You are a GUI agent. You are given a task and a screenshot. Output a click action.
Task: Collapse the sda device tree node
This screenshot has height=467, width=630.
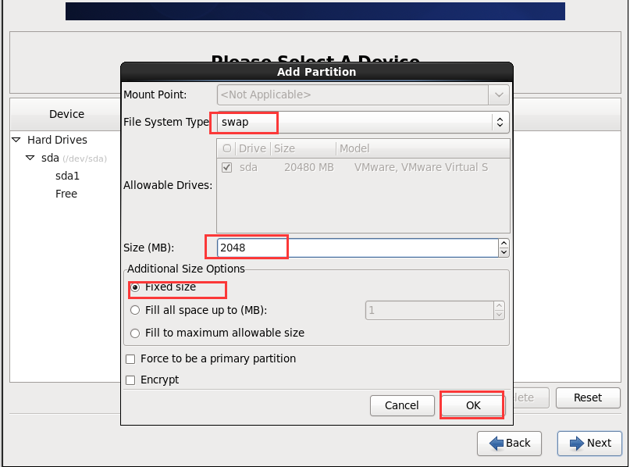(30, 158)
